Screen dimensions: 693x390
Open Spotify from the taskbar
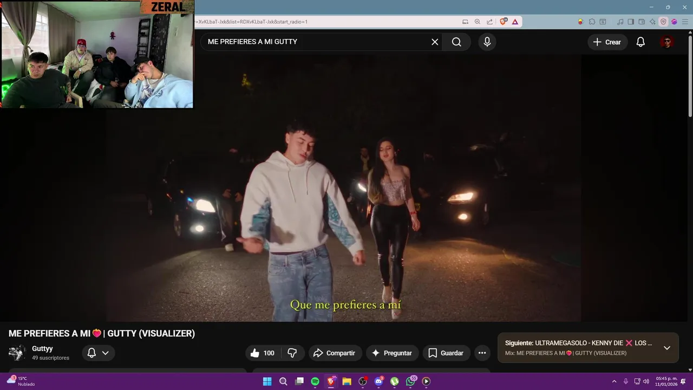315,381
